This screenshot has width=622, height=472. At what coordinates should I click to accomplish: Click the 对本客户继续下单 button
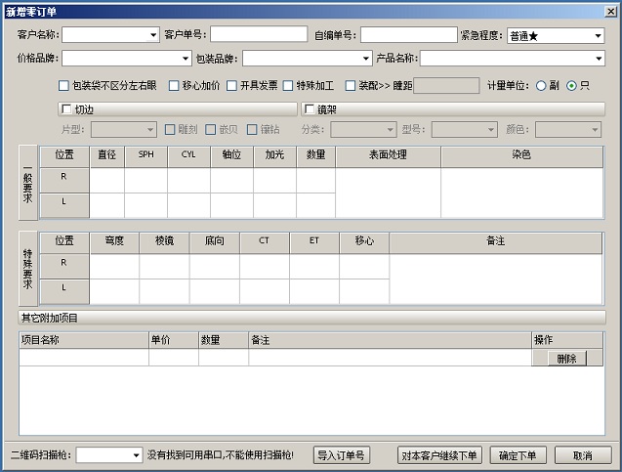tap(439, 455)
